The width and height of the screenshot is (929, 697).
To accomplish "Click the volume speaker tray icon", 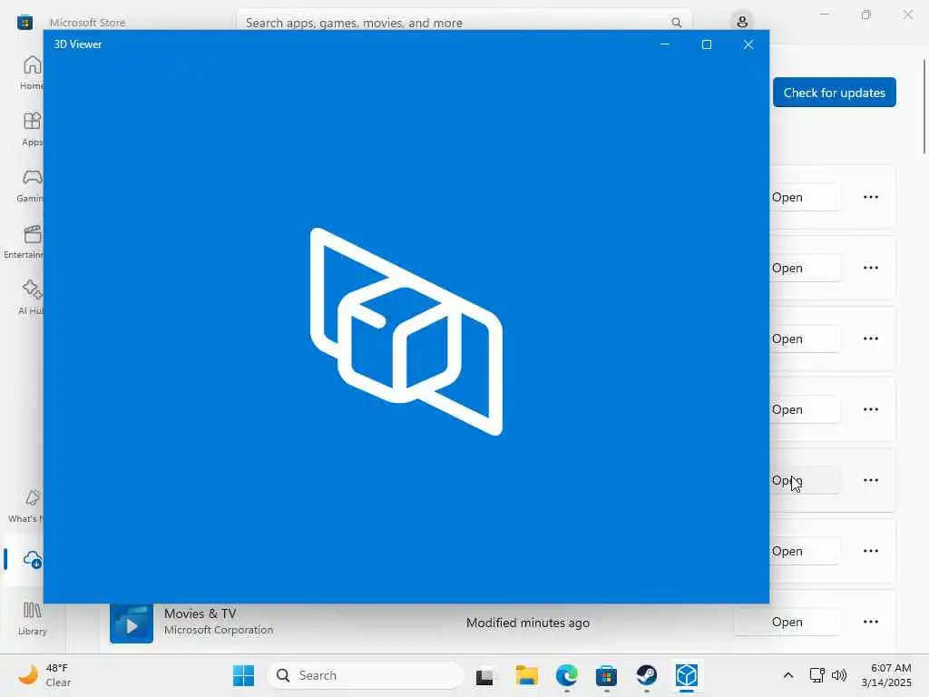I will 839,675.
